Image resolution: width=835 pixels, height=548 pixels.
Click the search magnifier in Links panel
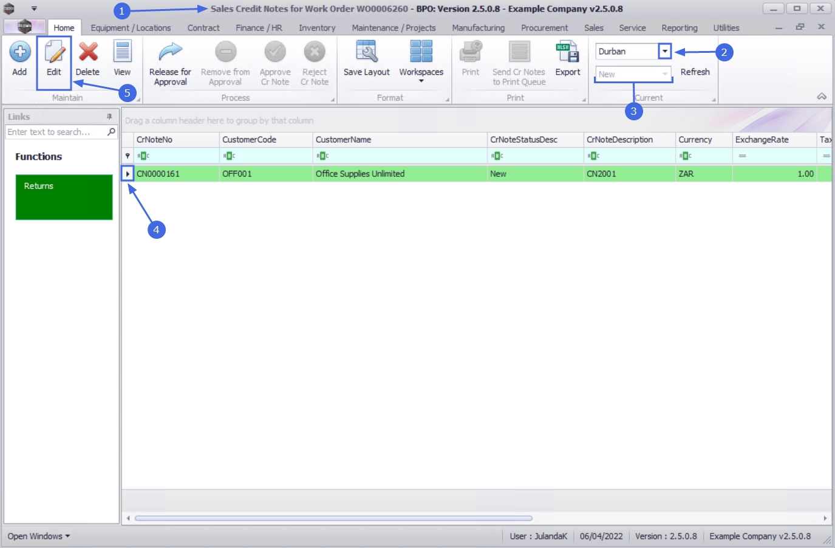[x=111, y=132]
